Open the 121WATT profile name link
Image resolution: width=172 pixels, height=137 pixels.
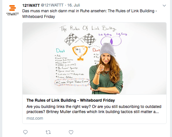coord(31,5)
